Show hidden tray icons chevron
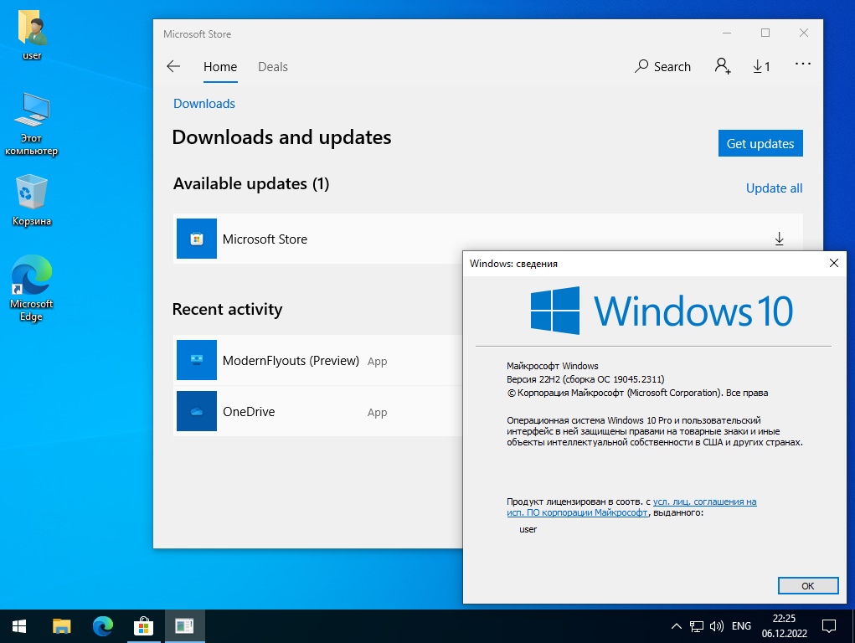This screenshot has width=855, height=643. 676,626
